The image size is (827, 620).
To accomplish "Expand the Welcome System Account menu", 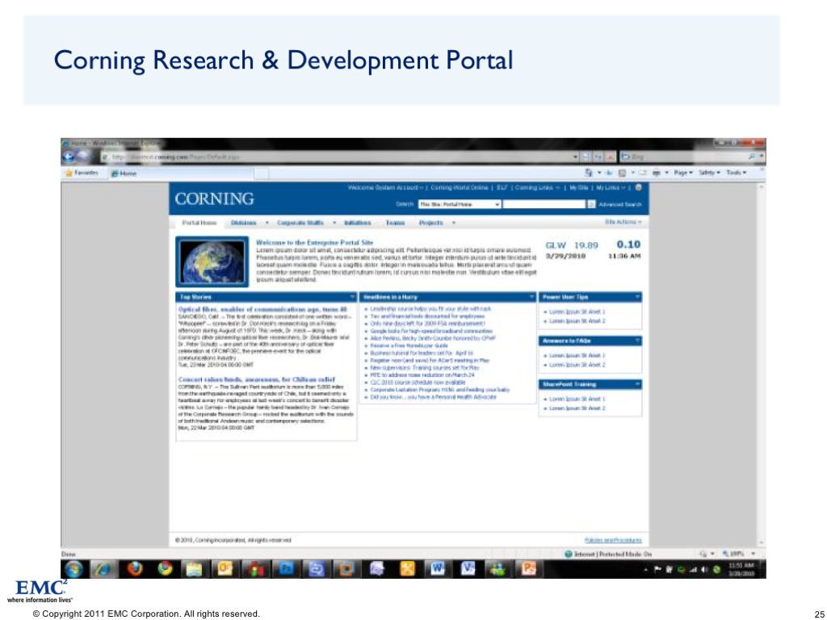I will point(386,187).
